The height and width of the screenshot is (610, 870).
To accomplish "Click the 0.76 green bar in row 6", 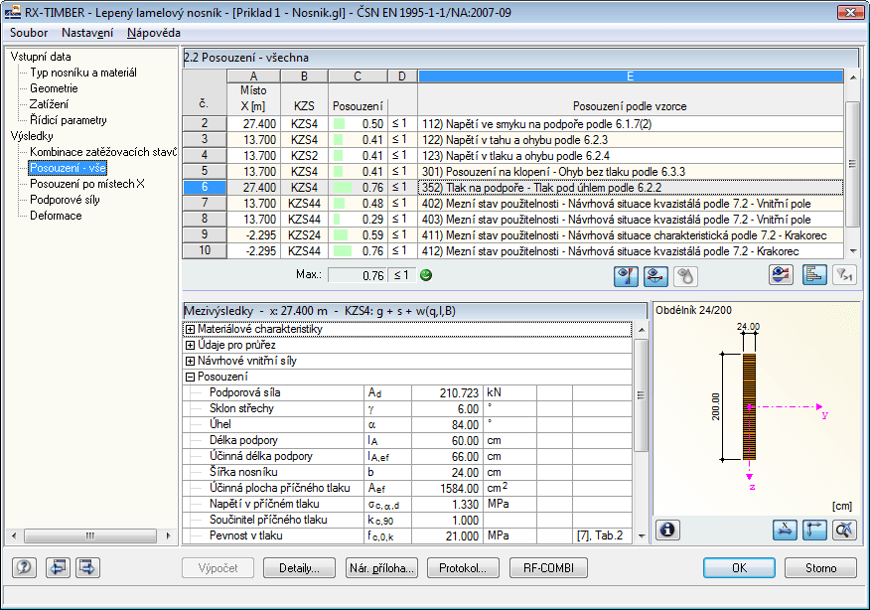I will click(343, 188).
